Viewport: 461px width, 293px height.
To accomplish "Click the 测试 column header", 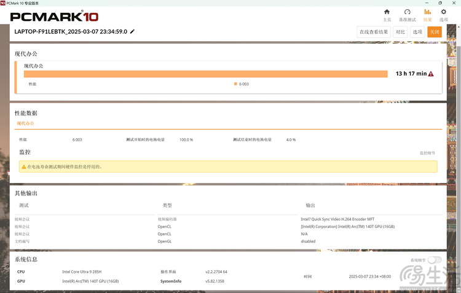I will pyautogui.click(x=24, y=205).
